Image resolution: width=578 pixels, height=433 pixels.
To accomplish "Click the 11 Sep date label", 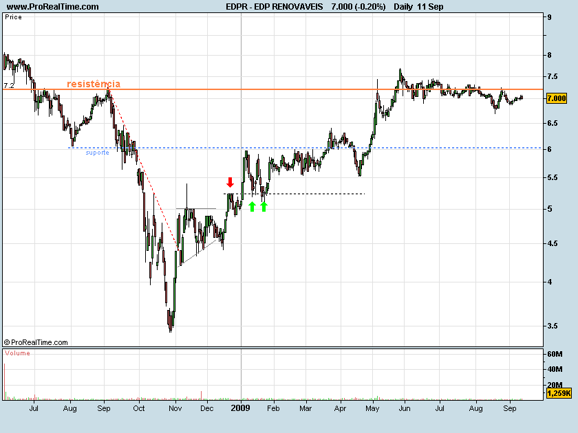I will pyautogui.click(x=431, y=7).
